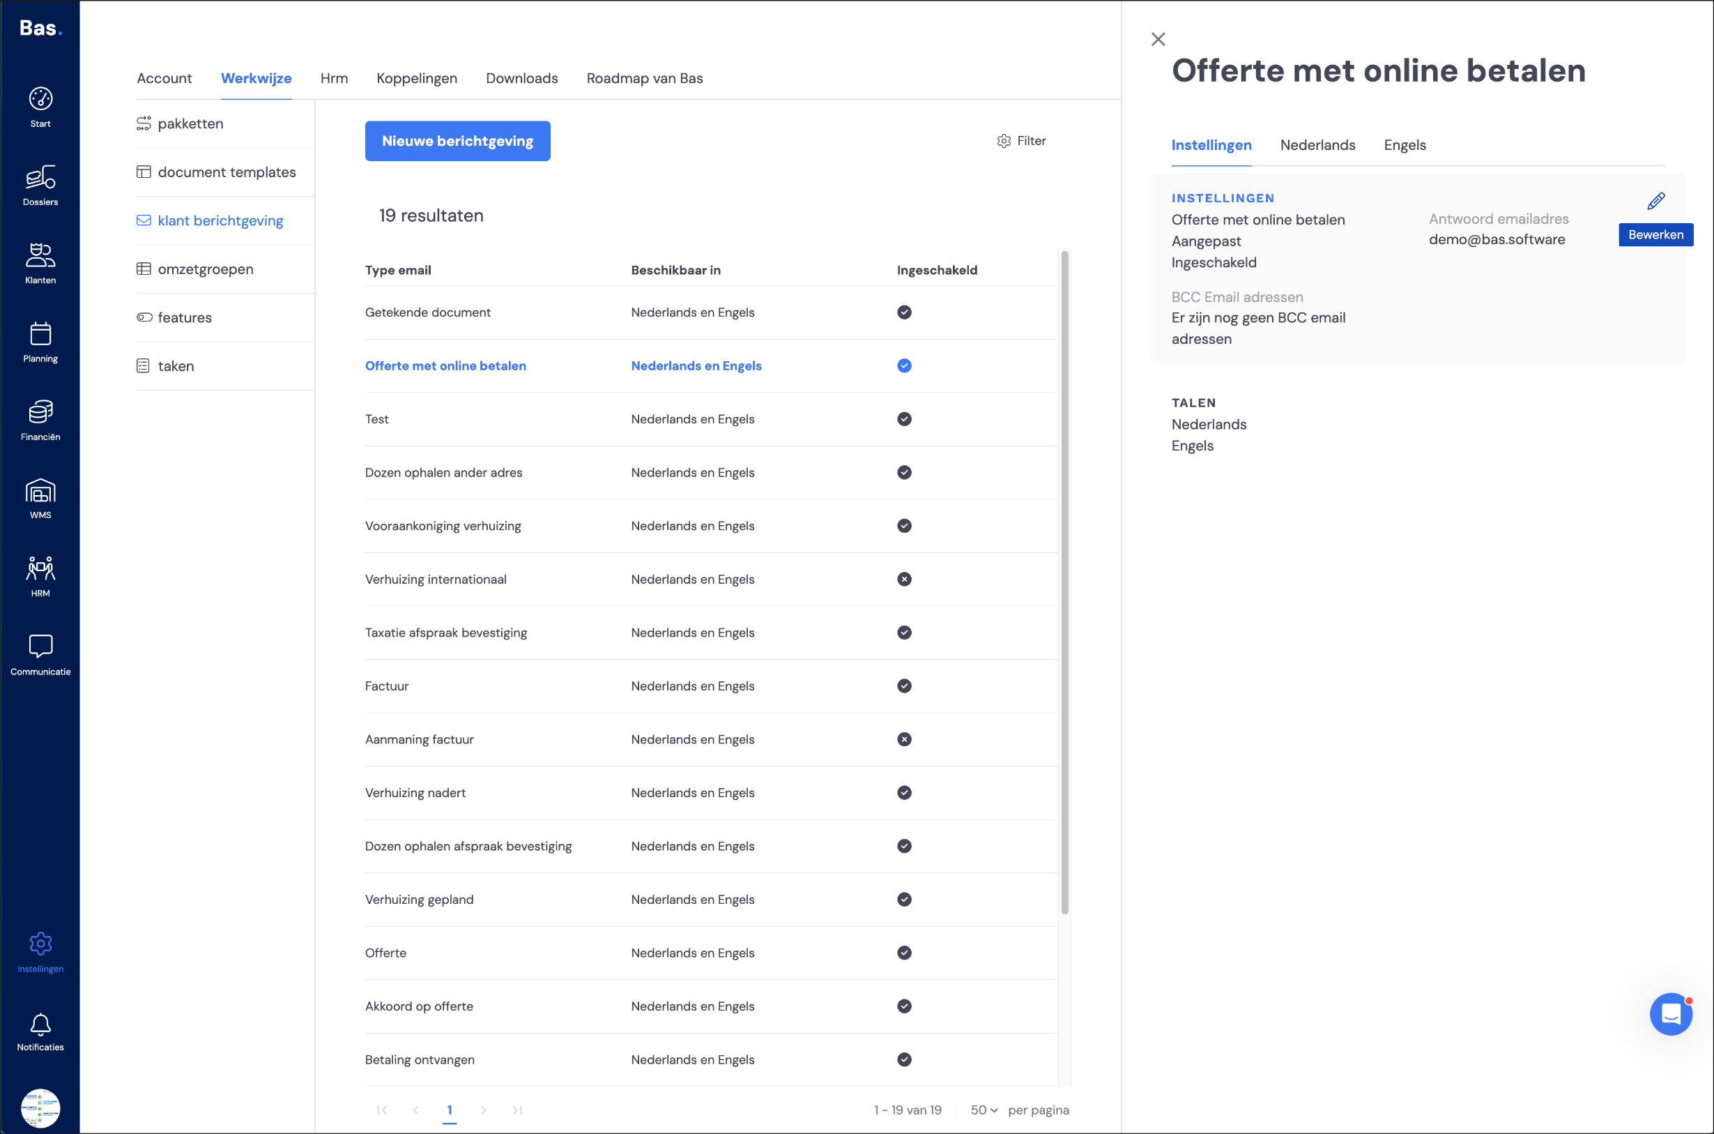1714x1134 pixels.
Task: Open Offerte met online betalen row
Action: 711,366
